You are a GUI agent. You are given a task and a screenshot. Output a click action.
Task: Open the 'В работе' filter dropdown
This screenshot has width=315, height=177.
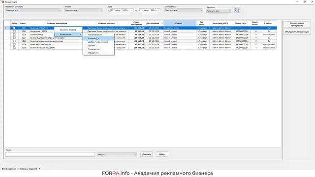pos(219,11)
